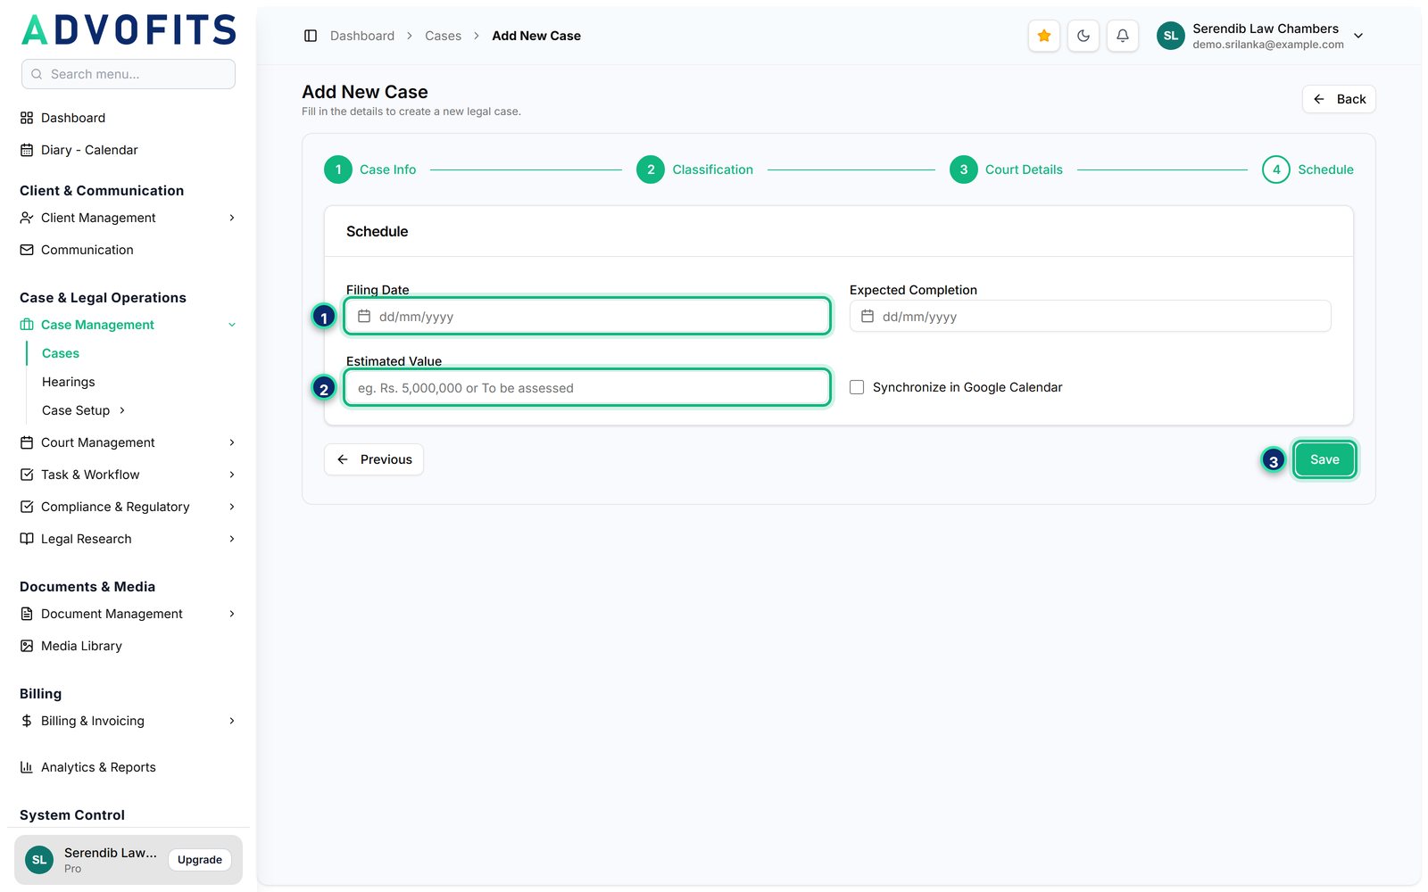Click the SL avatar in the top header
The height and width of the screenshot is (892, 1428).
[1171, 36]
